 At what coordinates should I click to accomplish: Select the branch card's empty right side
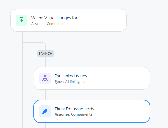(119, 78)
